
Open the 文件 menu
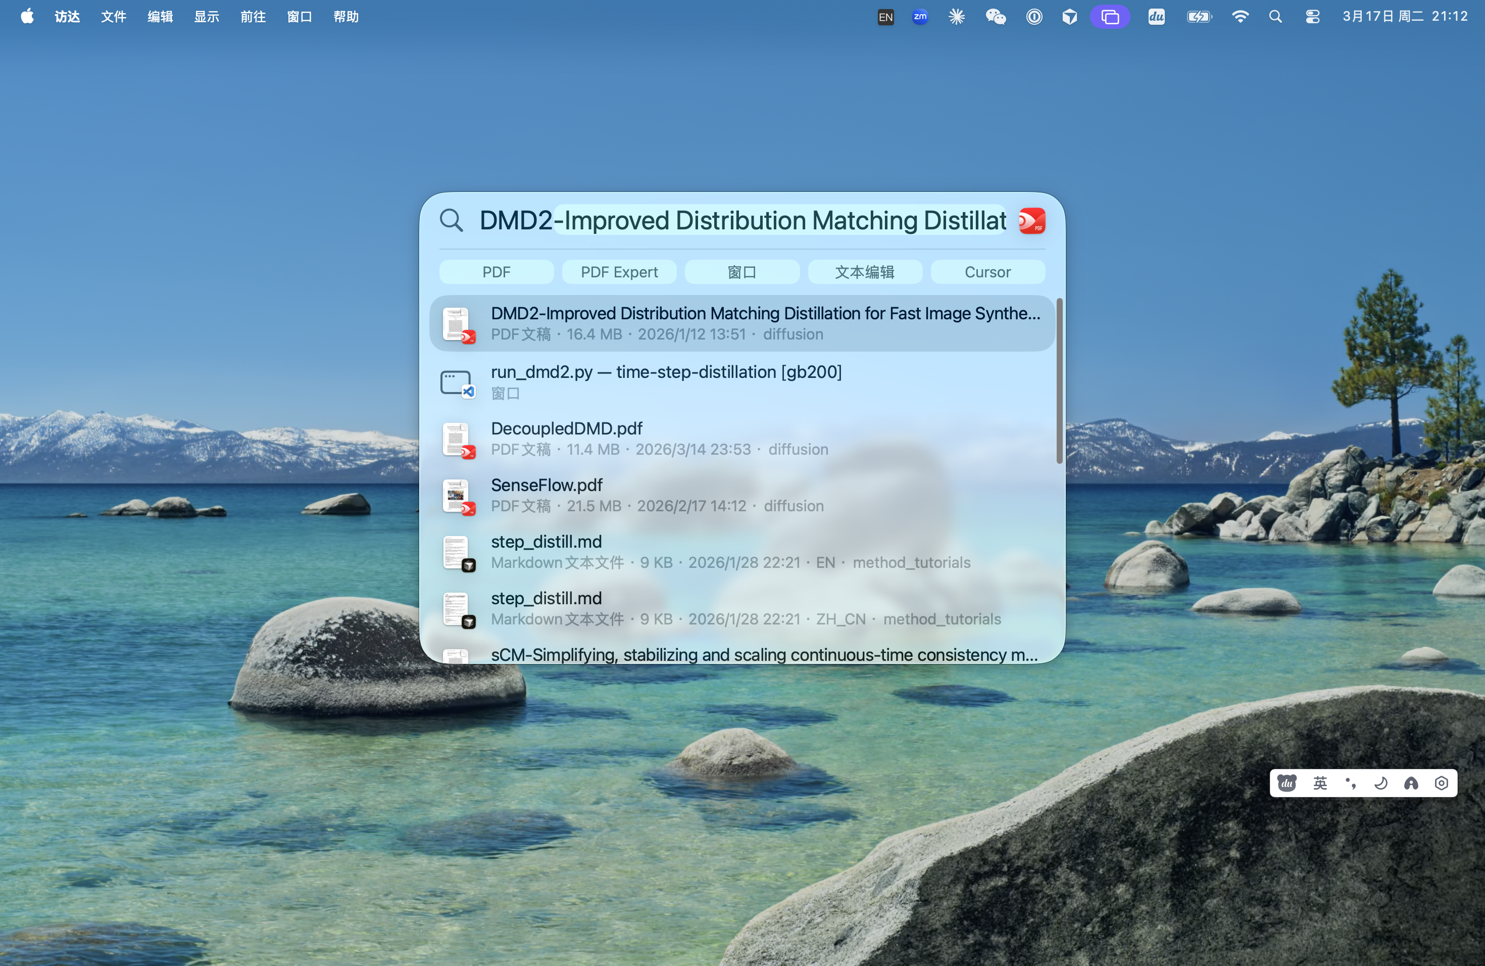(114, 17)
